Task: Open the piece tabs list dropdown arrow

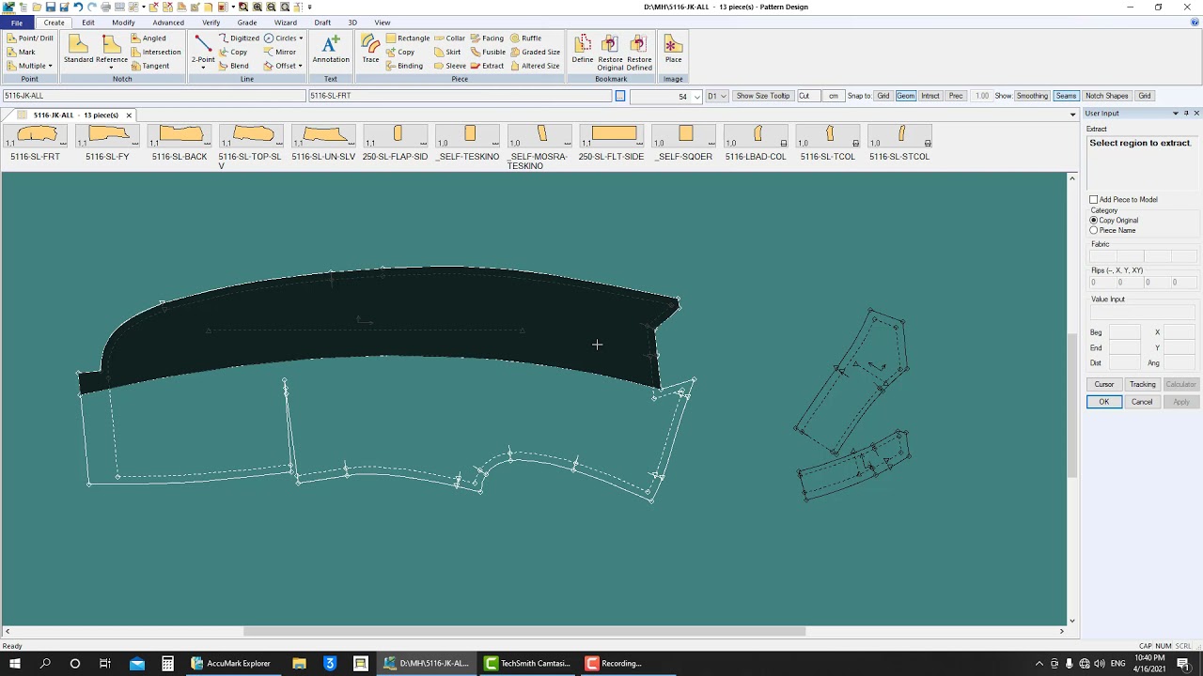Action: [x=1072, y=115]
